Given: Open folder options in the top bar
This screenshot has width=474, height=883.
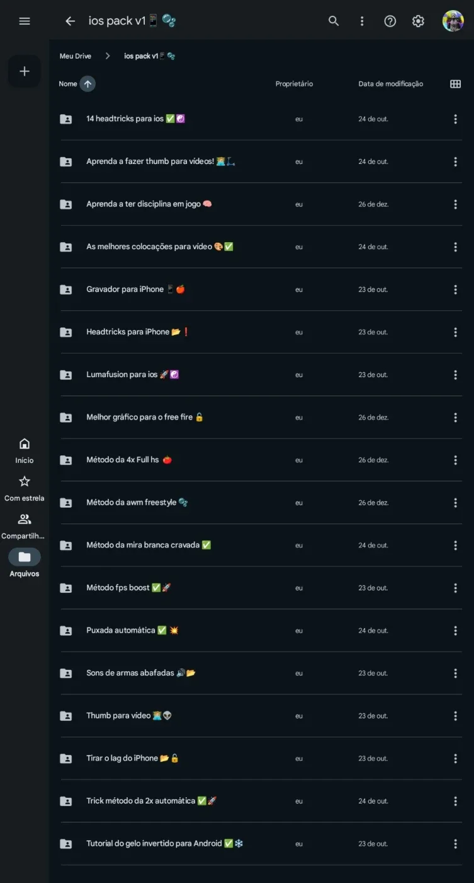Looking at the screenshot, I should pos(362,21).
